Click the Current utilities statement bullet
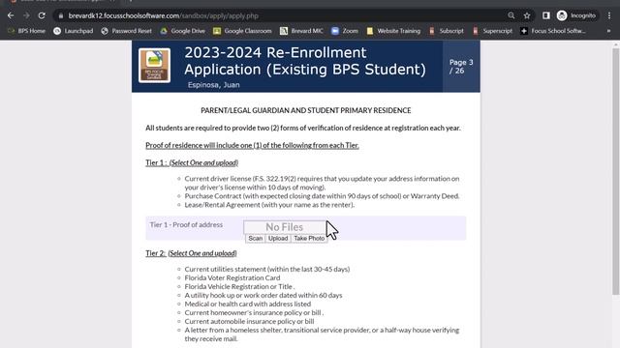This screenshot has width=620, height=348. pos(267,269)
